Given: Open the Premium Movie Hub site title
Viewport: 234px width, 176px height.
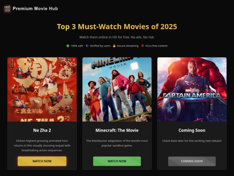Looking at the screenshot, I should pos(36,9).
